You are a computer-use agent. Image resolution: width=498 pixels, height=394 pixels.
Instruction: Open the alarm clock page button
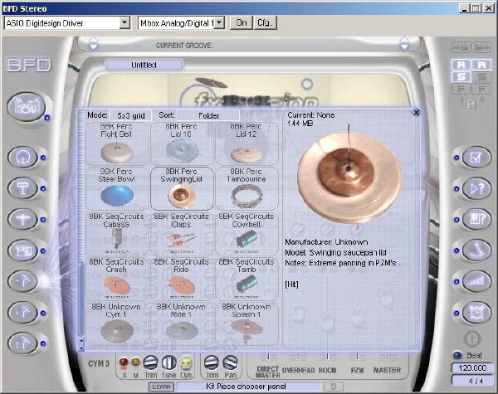pyautogui.click(x=476, y=313)
